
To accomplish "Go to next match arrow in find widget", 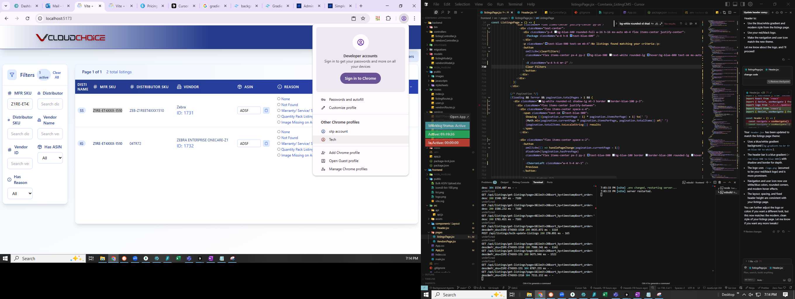I will [x=686, y=24].
